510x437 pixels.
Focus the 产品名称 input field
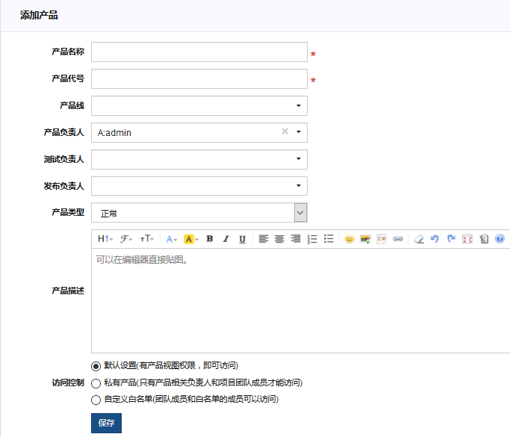tap(199, 52)
